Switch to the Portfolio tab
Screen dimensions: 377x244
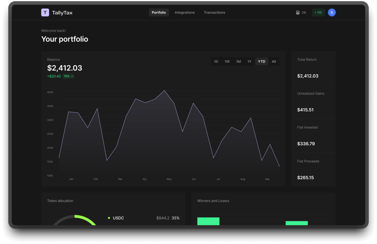[x=159, y=13]
